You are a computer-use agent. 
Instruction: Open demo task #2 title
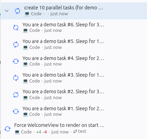click(x=63, y=92)
